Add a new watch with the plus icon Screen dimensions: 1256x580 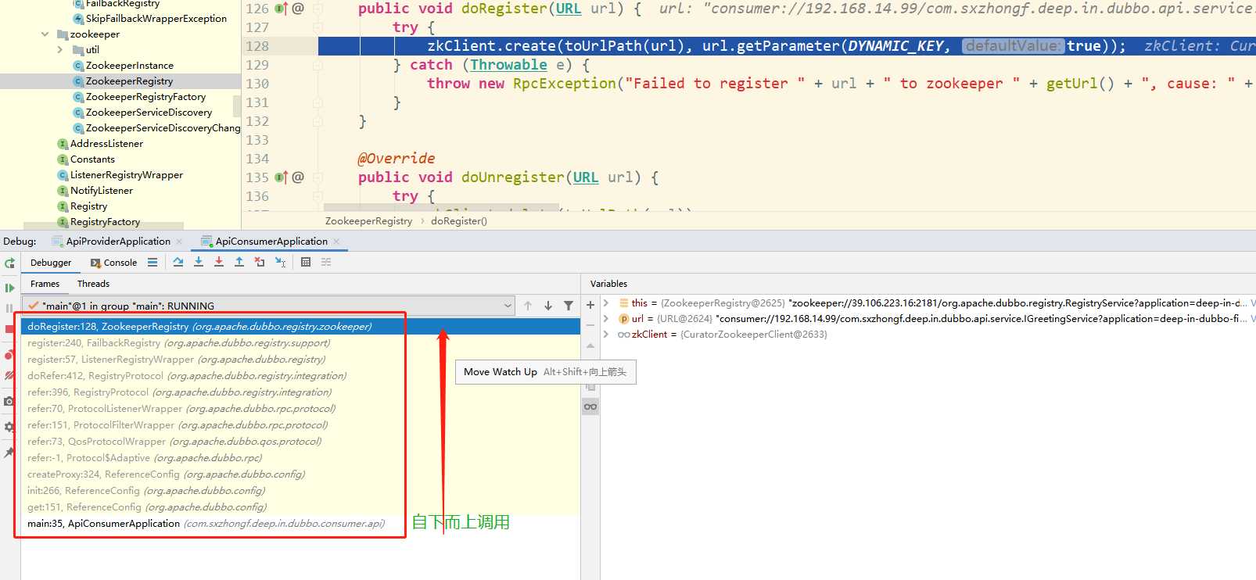590,305
